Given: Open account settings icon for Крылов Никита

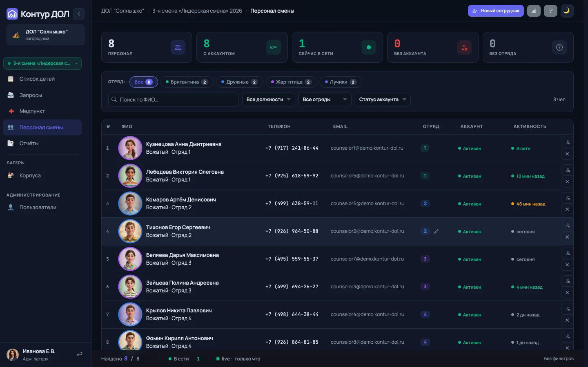Looking at the screenshot, I should point(568,309).
